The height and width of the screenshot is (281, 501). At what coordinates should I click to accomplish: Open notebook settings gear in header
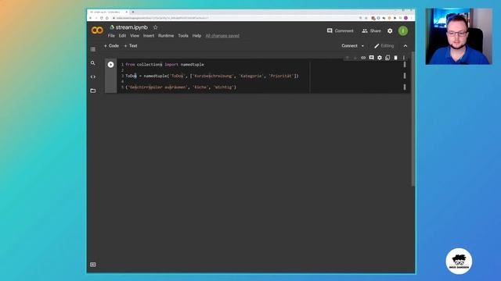(x=390, y=31)
